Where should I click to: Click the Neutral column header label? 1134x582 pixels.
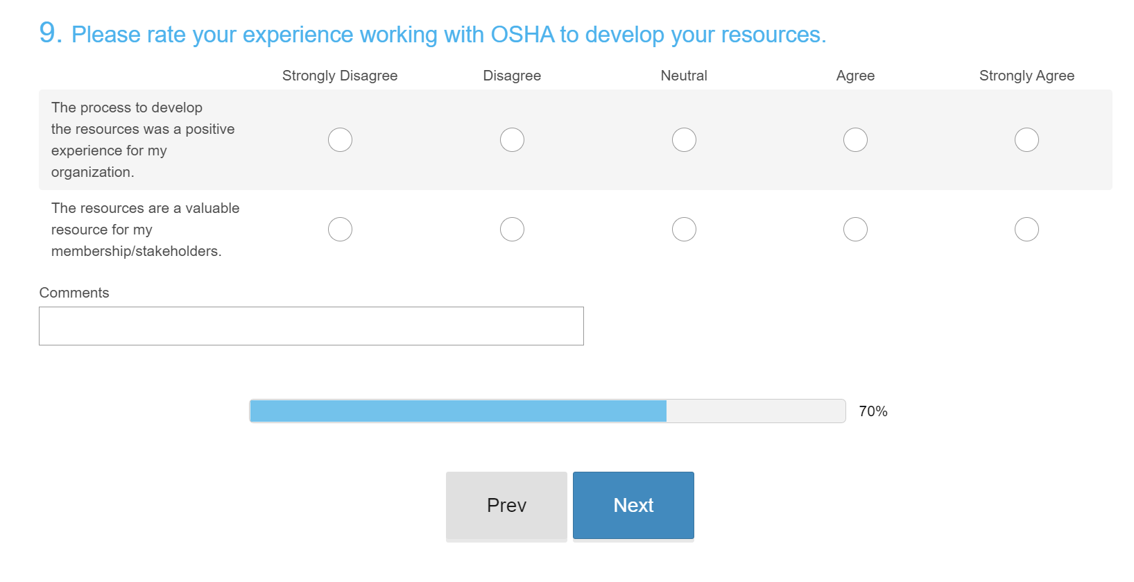pos(684,76)
